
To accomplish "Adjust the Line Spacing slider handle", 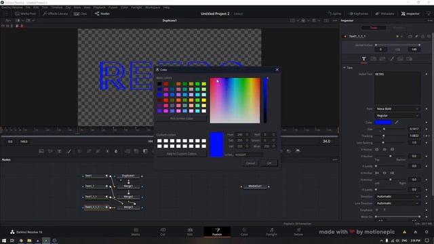I will [383, 142].
